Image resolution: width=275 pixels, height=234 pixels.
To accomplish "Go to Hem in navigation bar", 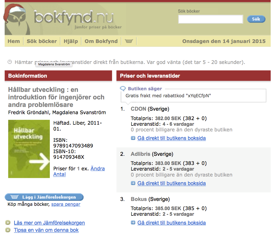I will tap(14, 41).
